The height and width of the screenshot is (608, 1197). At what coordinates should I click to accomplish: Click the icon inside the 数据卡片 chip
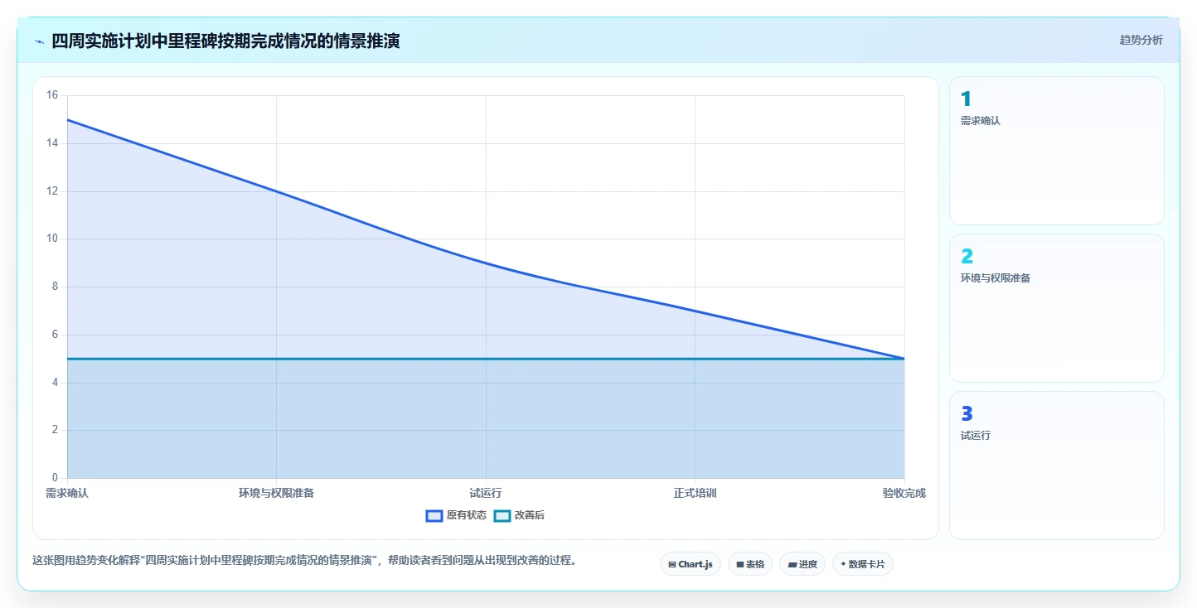843,564
